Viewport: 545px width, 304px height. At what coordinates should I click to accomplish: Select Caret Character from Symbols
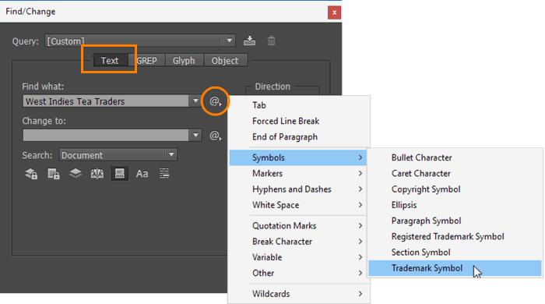tap(455, 173)
